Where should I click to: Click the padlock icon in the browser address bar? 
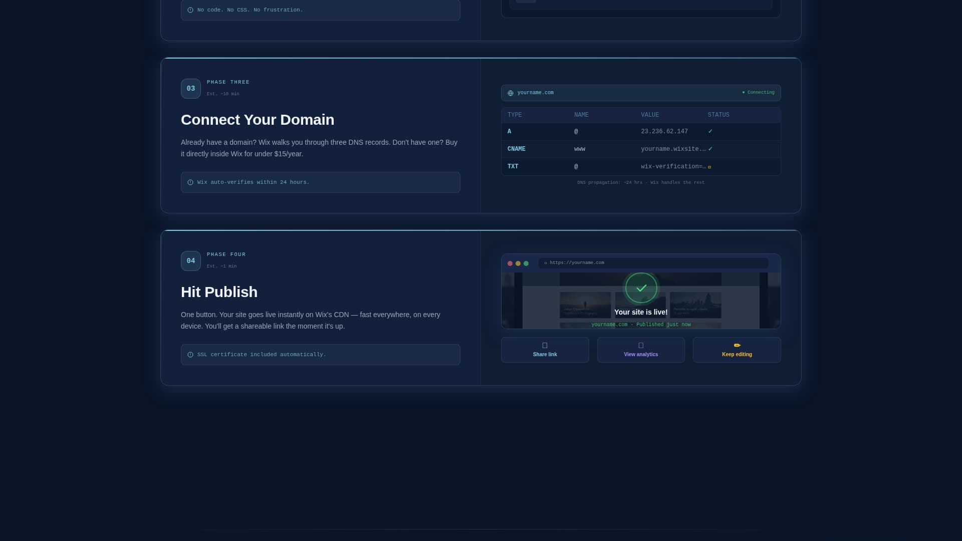[x=545, y=262]
